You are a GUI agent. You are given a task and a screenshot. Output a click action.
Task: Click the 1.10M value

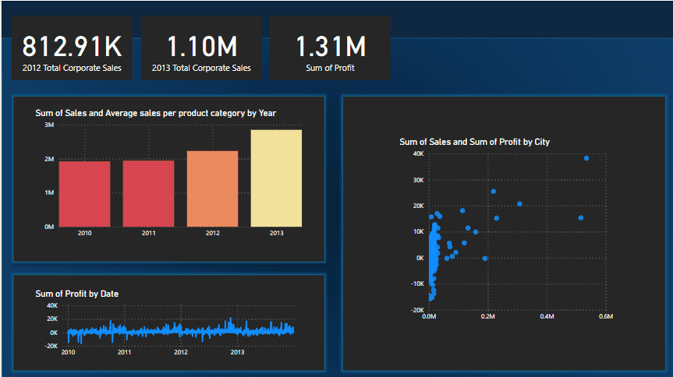point(202,46)
